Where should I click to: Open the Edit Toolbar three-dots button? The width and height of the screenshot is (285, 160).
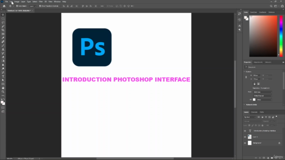tap(3, 96)
